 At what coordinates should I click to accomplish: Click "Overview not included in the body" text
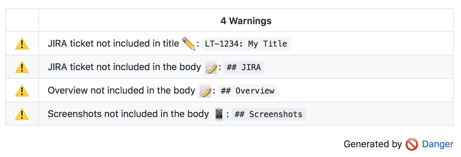[121, 91]
